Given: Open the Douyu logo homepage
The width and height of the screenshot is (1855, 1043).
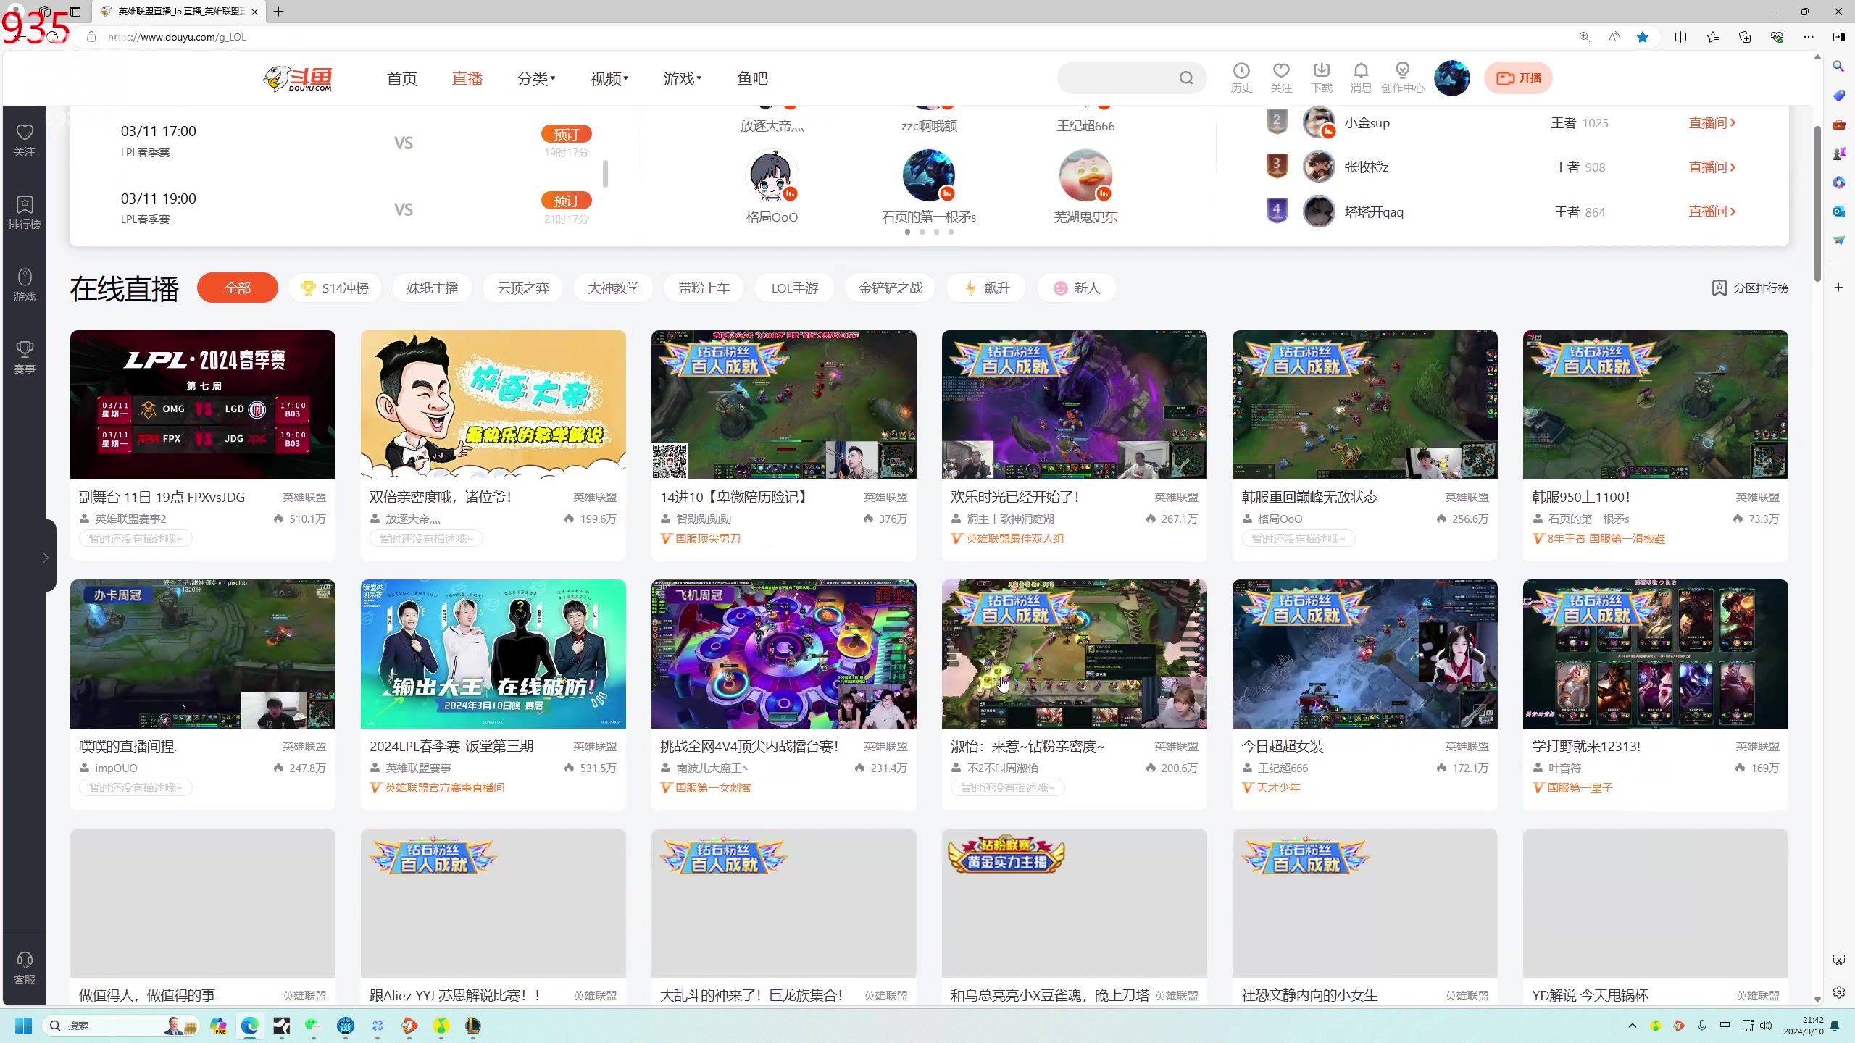Looking at the screenshot, I should point(298,78).
